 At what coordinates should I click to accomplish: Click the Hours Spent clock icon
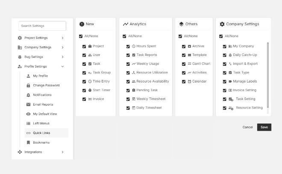134,46
